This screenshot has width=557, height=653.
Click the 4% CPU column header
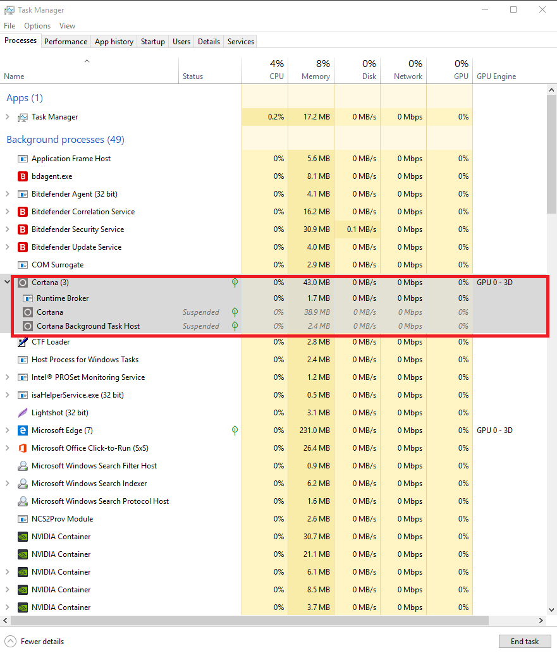265,70
